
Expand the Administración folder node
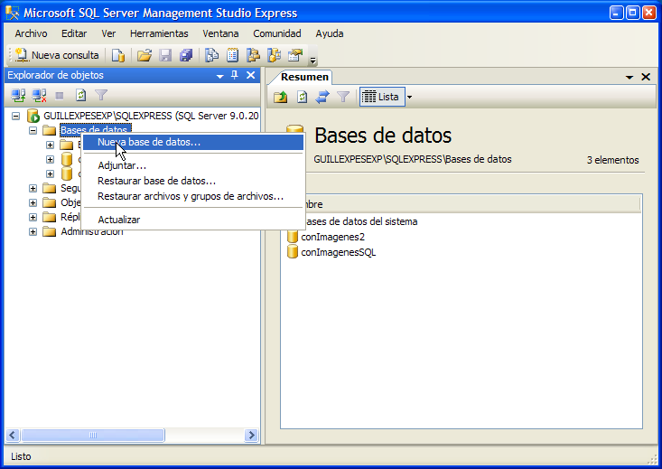point(33,232)
